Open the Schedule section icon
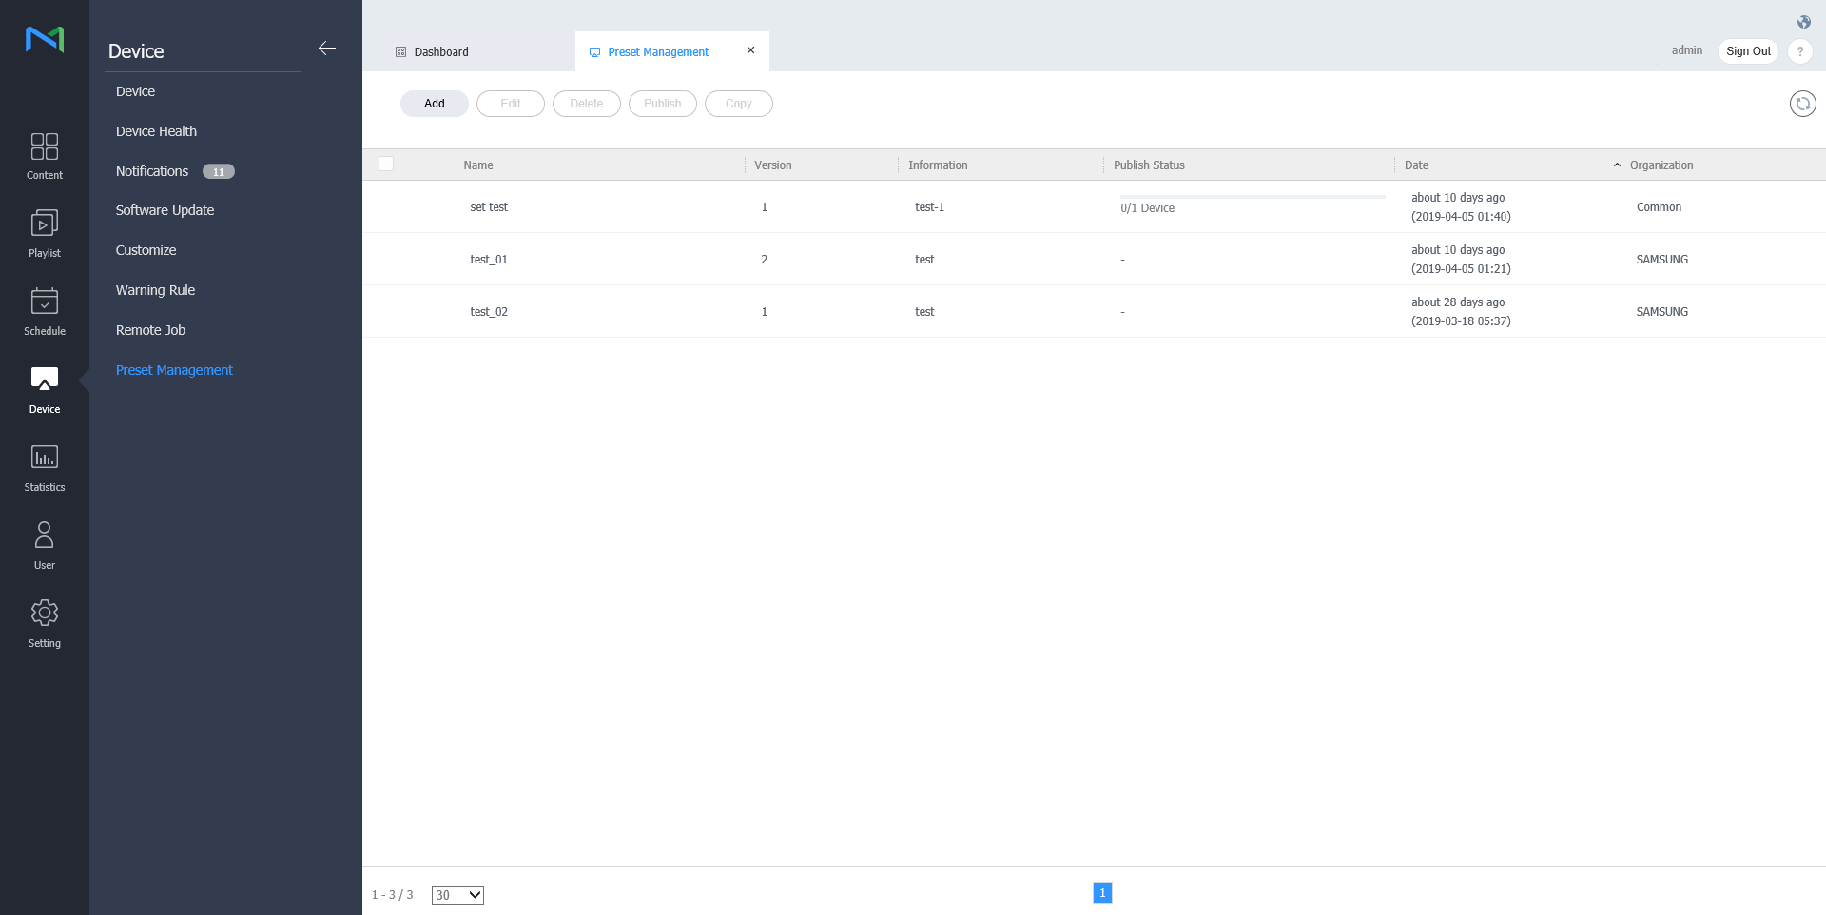The width and height of the screenshot is (1826, 915). [x=45, y=302]
